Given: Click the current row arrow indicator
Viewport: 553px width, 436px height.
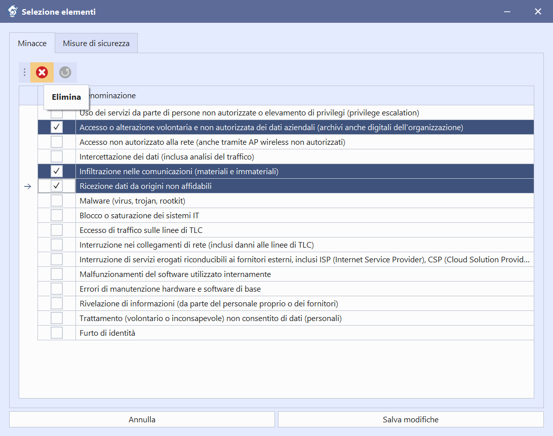Looking at the screenshot, I should click(28, 186).
